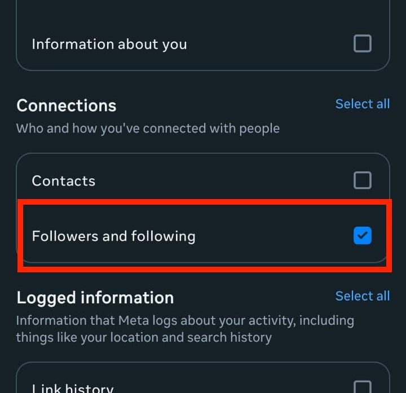Viewport: 406px width, 393px height.
Task: Click the word 'Meta' in the description
Action: [133, 321]
